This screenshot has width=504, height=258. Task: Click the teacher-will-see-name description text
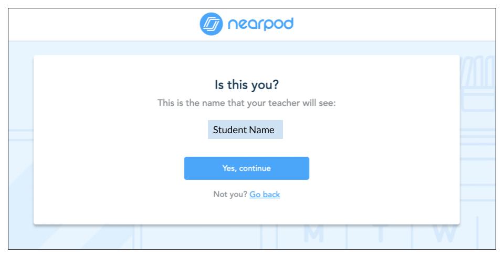pos(246,103)
